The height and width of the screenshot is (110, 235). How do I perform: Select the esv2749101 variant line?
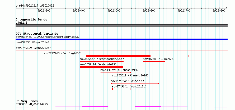(x=121, y=89)
